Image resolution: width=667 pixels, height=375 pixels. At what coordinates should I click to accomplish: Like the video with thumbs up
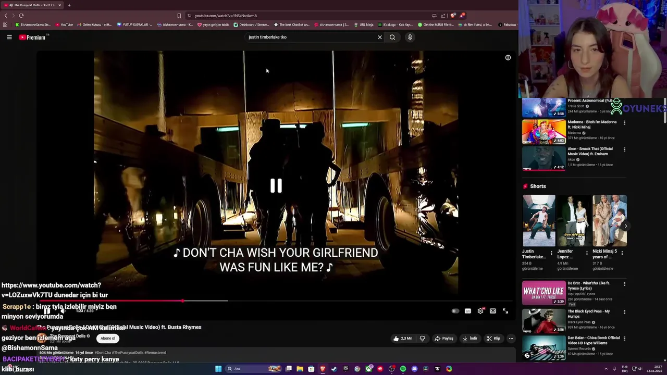click(403, 339)
